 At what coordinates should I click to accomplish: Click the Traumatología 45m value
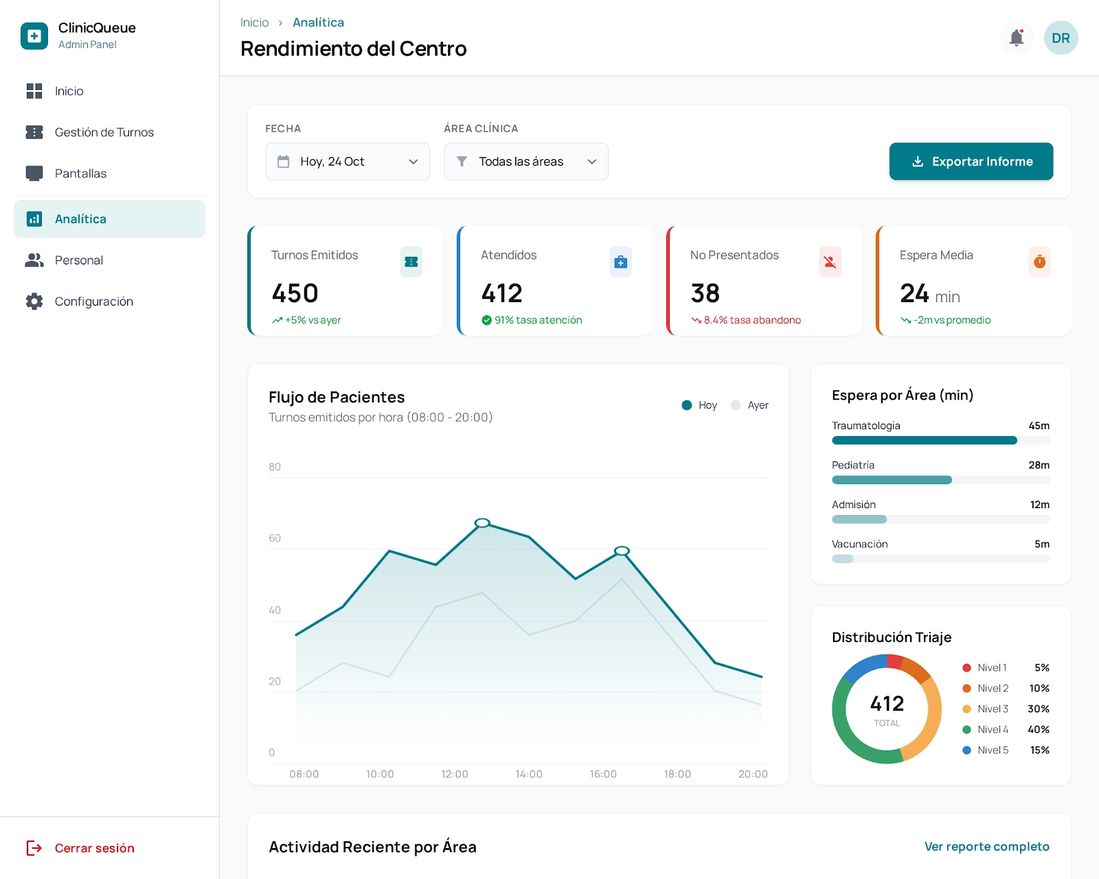(1039, 426)
